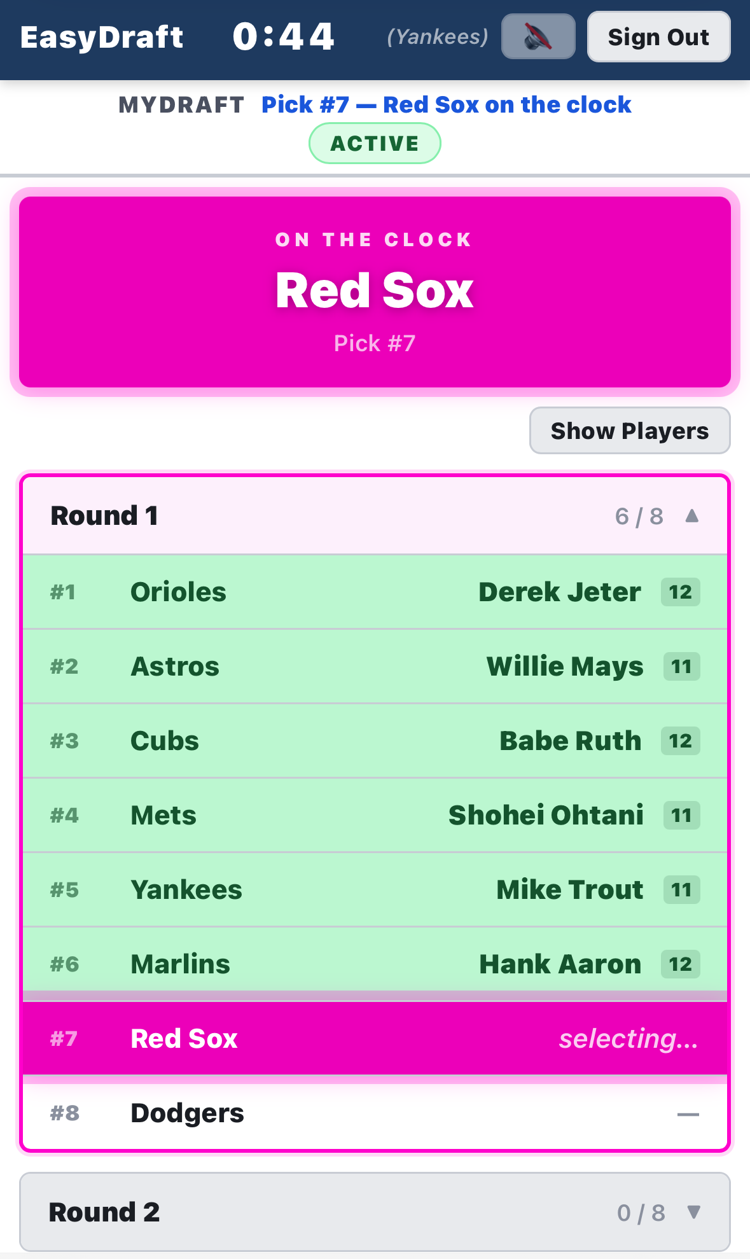
Task: Follow the Pick #7 Red Sox link
Action: (445, 104)
